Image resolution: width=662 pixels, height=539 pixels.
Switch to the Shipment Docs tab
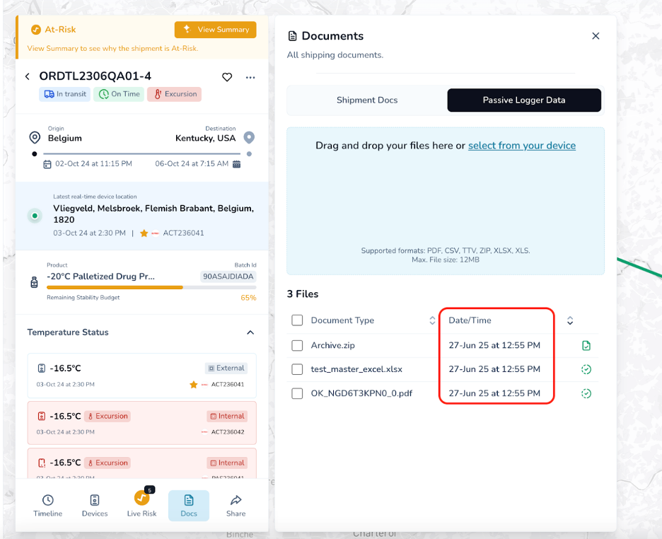point(367,100)
